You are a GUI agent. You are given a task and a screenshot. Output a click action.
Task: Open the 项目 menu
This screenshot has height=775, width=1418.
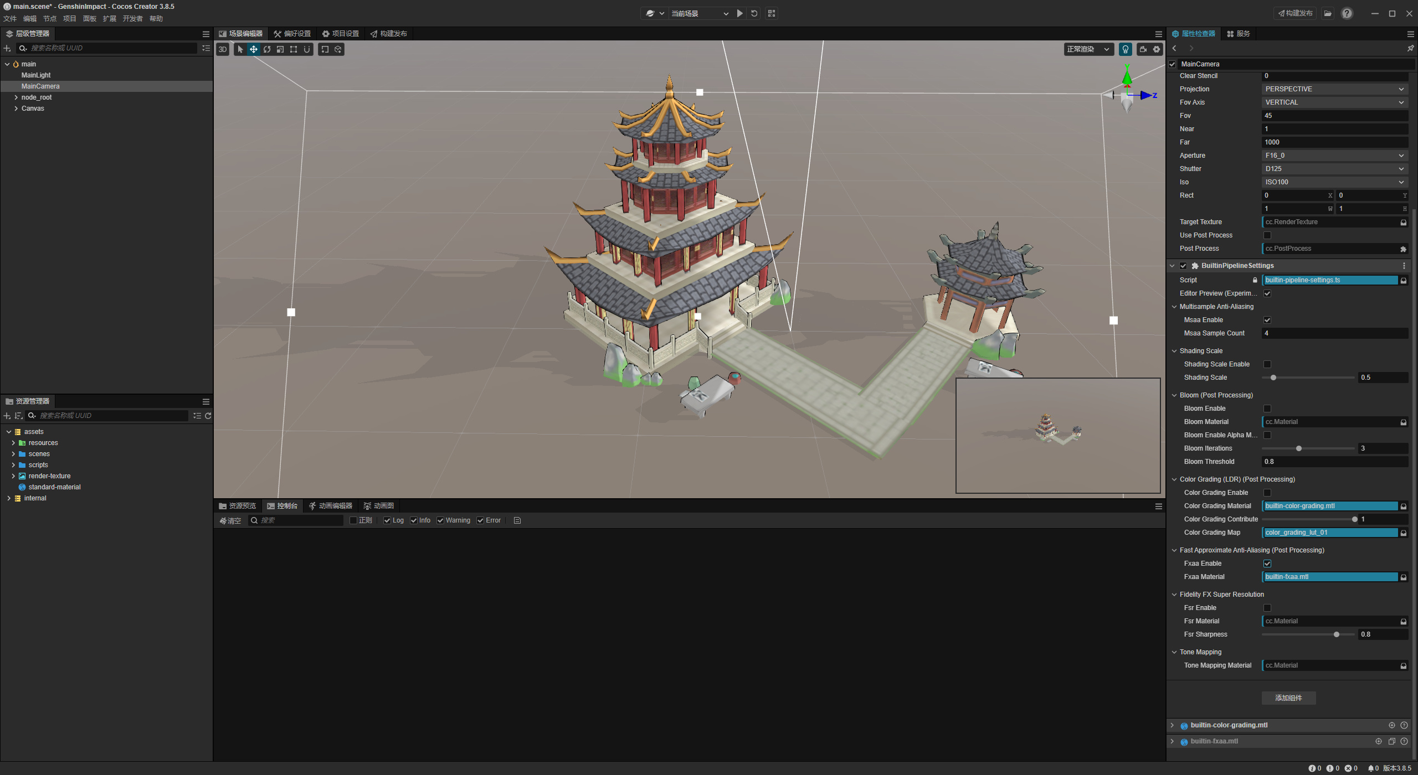pos(69,19)
